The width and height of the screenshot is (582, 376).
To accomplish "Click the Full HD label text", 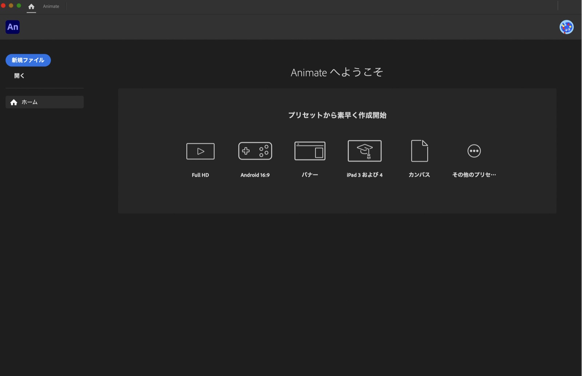I will coord(200,175).
